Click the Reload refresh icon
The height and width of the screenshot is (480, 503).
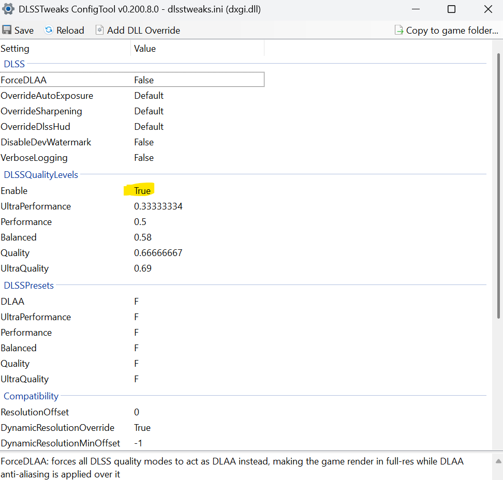pyautogui.click(x=49, y=31)
